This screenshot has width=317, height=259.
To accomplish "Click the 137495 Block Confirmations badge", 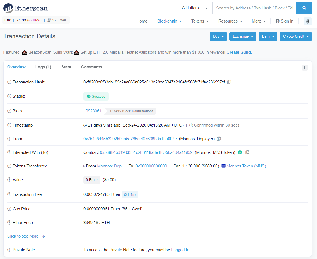I will pyautogui.click(x=130, y=111).
